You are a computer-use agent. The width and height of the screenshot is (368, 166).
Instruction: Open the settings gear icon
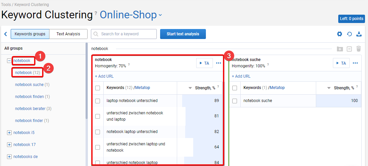tap(340, 34)
